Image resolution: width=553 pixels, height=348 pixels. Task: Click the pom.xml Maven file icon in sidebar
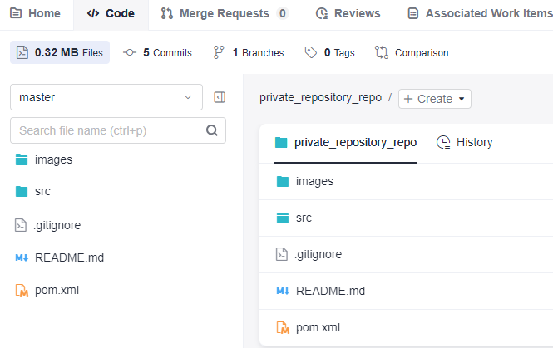click(x=22, y=290)
